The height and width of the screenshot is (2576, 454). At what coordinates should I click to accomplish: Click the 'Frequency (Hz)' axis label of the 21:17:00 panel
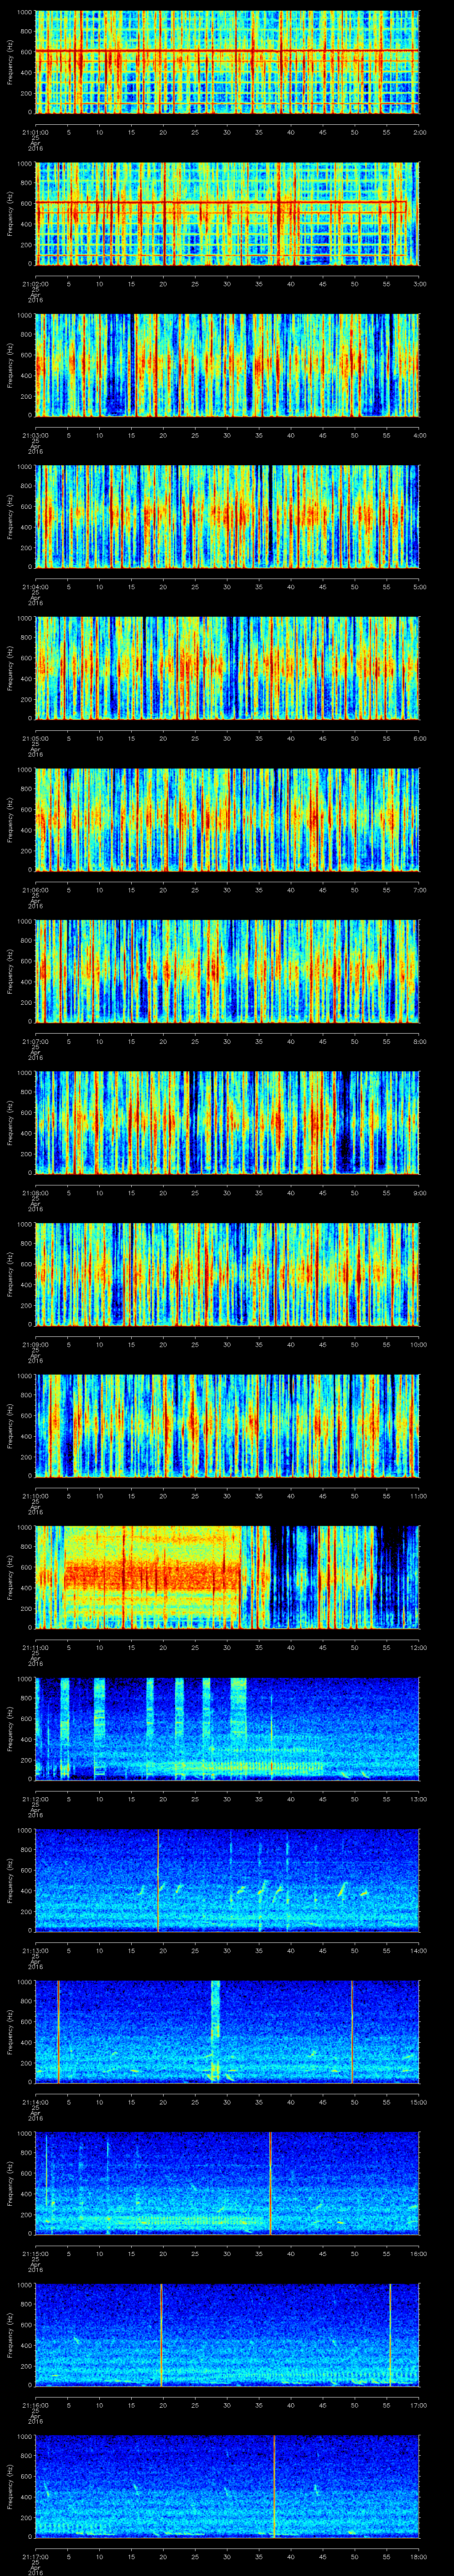coord(10,2486)
